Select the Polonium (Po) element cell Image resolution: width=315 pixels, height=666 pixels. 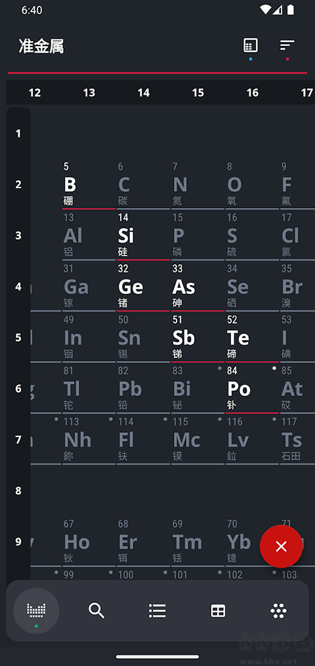pos(252,388)
